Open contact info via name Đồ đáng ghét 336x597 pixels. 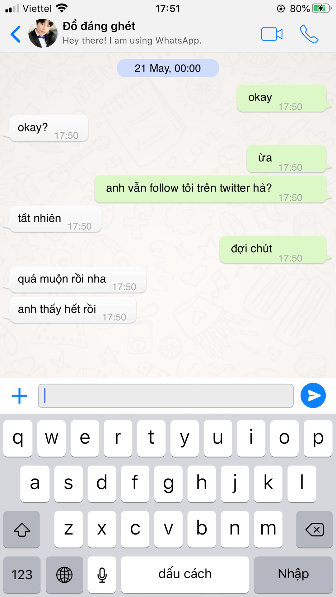[99, 26]
